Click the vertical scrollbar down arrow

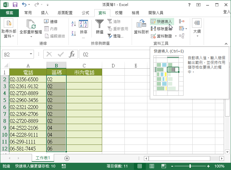pos(228,152)
